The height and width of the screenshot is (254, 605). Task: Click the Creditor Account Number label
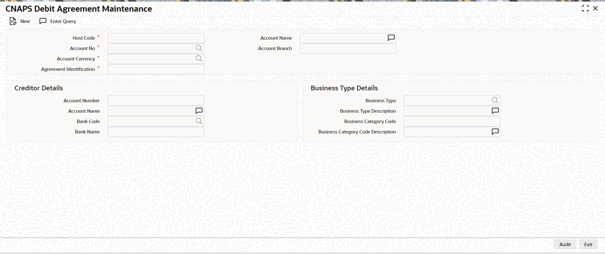[x=82, y=101]
